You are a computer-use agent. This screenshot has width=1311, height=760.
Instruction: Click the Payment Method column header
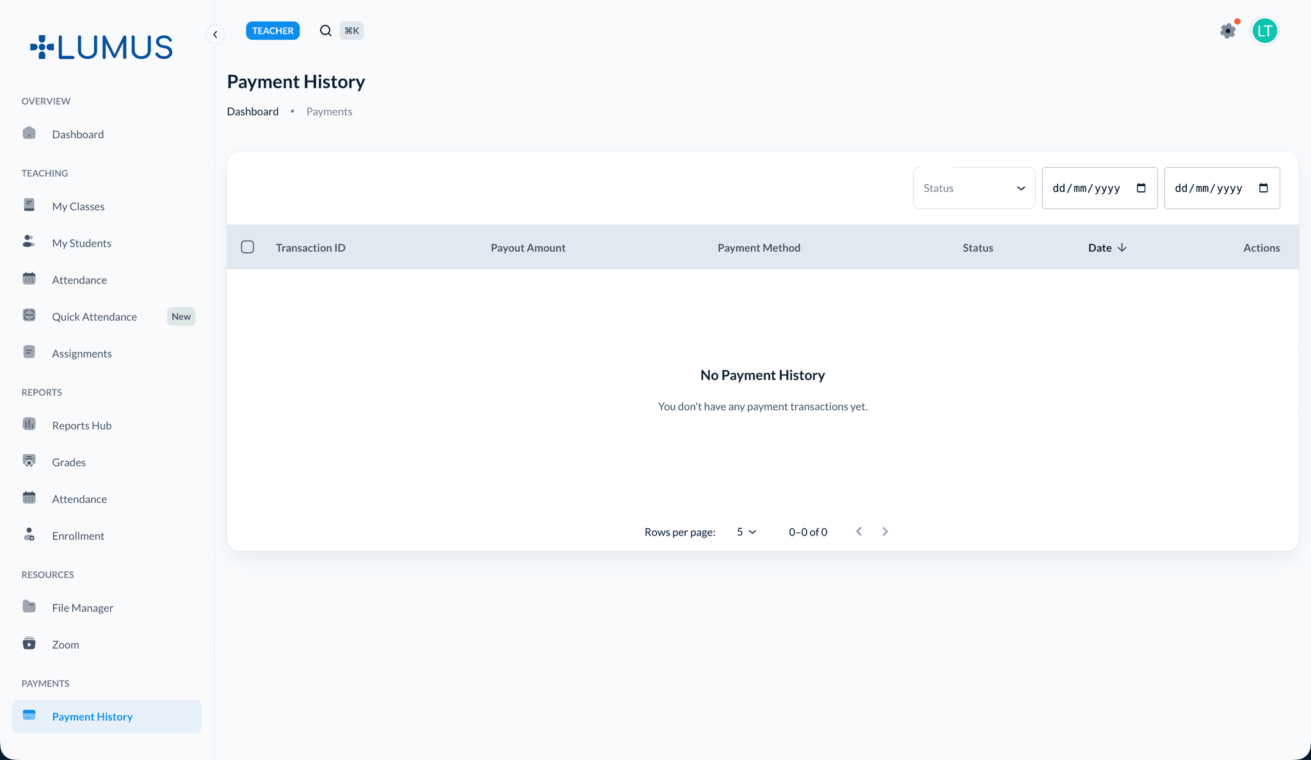[759, 248]
